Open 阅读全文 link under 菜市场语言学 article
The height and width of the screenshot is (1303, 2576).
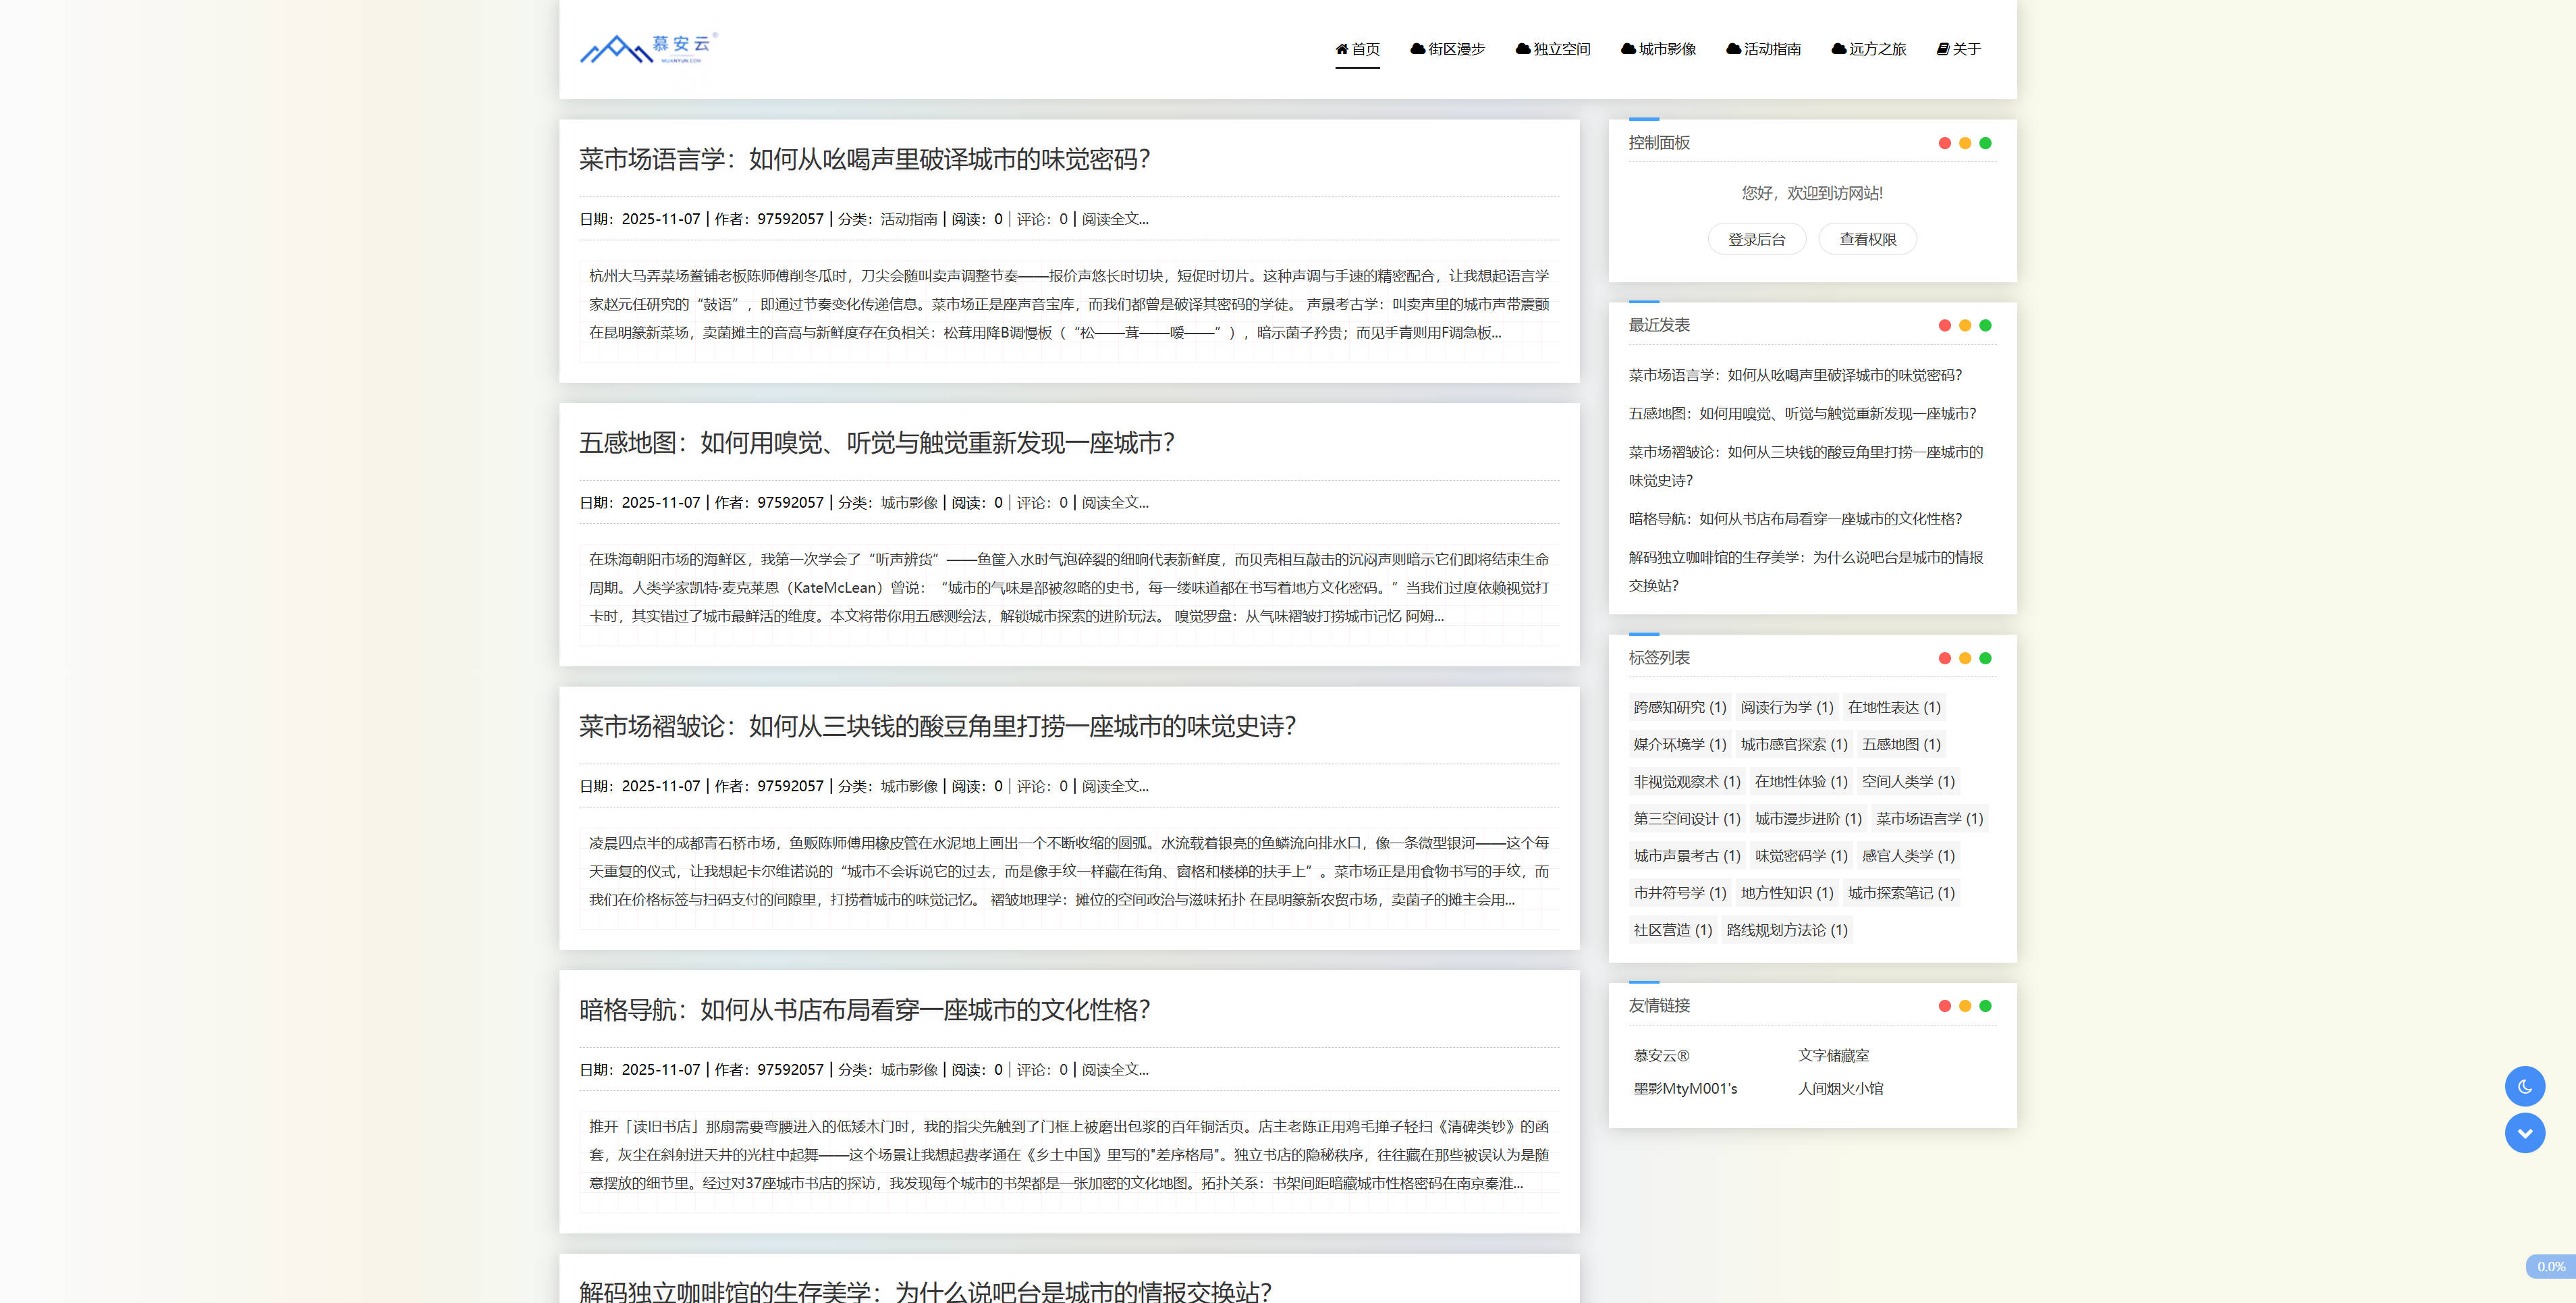pyautogui.click(x=1114, y=219)
